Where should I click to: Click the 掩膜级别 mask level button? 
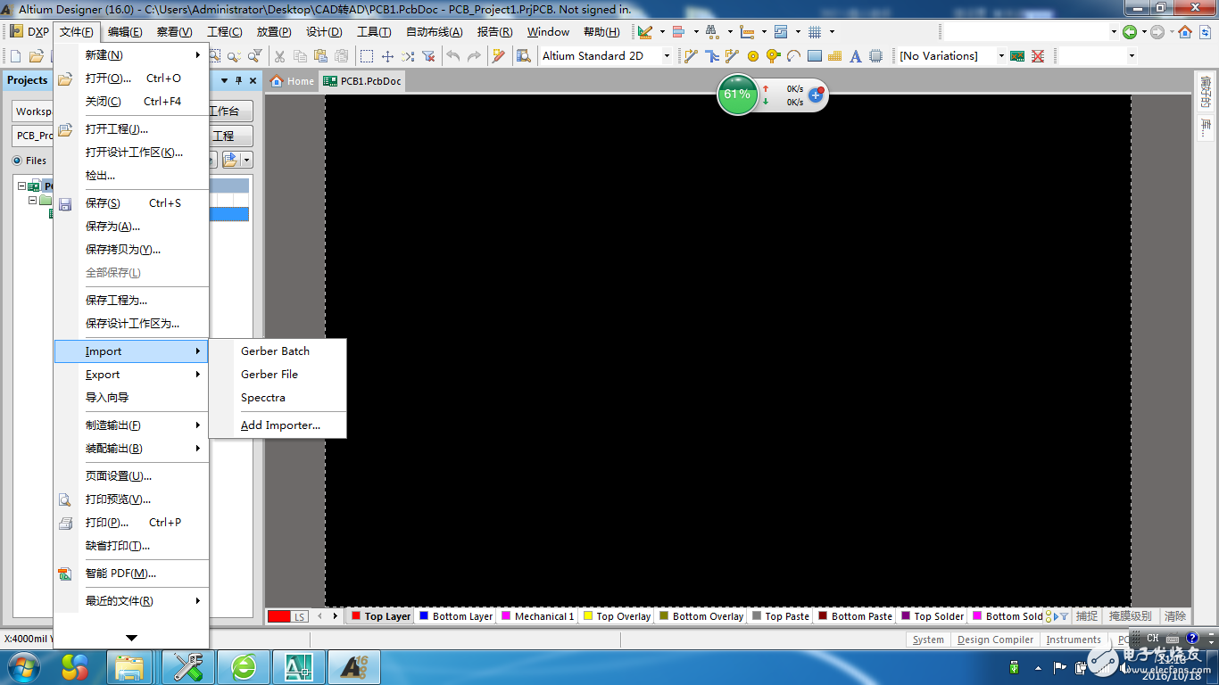[1131, 616]
